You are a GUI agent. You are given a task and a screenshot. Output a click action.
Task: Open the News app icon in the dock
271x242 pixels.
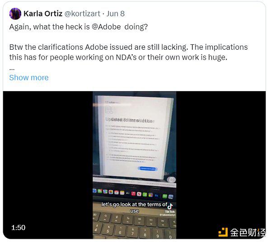tap(139, 194)
